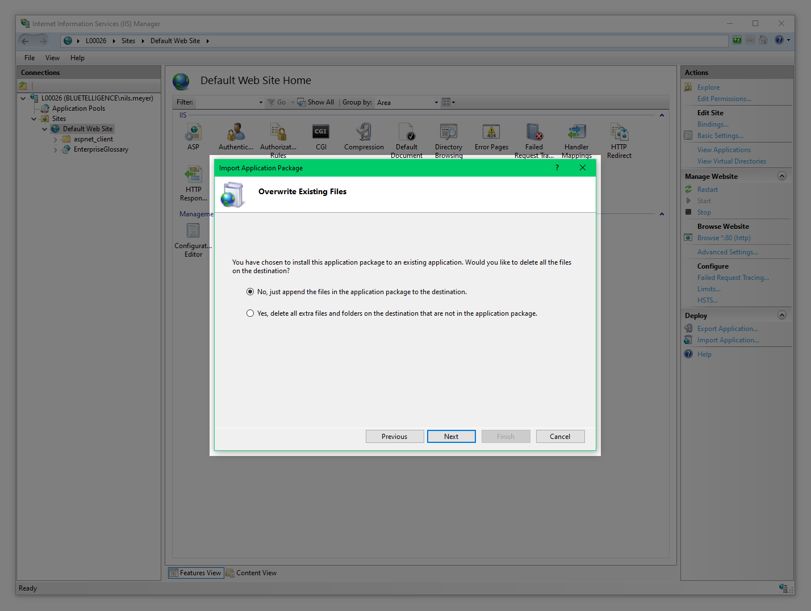Click the Cancel button in dialog
Screen dimensions: 811x611
[x=559, y=436]
